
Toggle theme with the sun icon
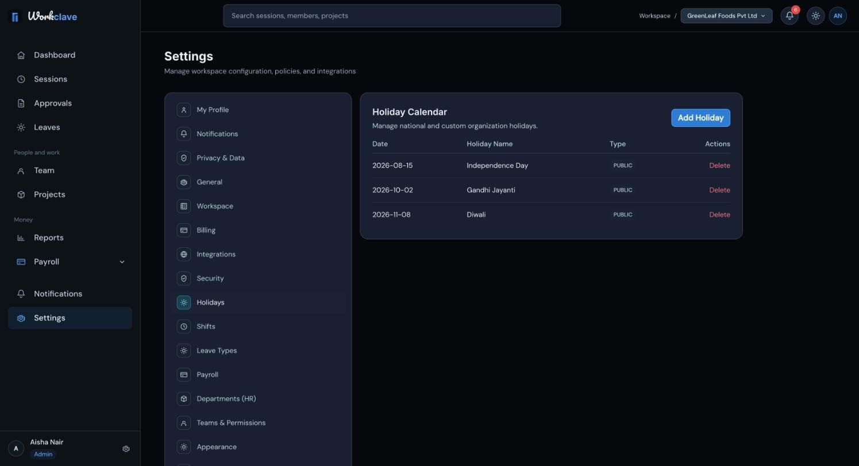coord(815,16)
